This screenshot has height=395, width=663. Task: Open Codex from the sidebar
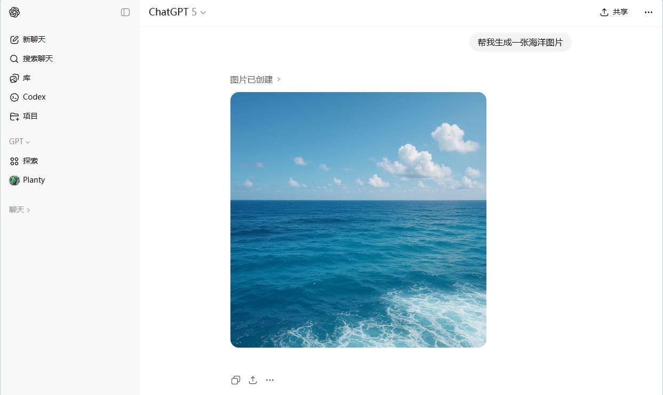coord(69,97)
